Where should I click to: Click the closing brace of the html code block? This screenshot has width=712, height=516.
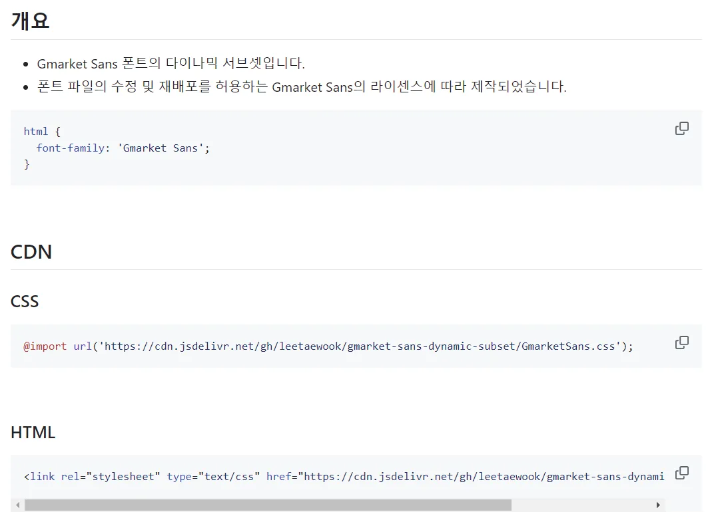[x=27, y=164]
